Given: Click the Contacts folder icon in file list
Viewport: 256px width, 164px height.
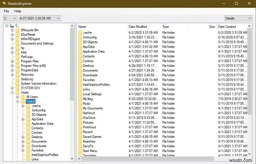Looking at the screenshot, I should click(80, 56).
